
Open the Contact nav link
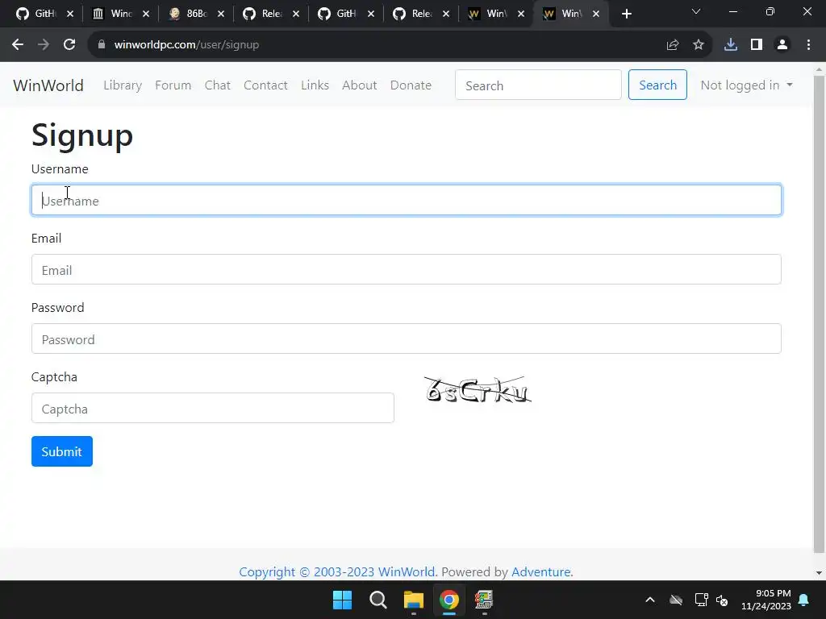(265, 85)
